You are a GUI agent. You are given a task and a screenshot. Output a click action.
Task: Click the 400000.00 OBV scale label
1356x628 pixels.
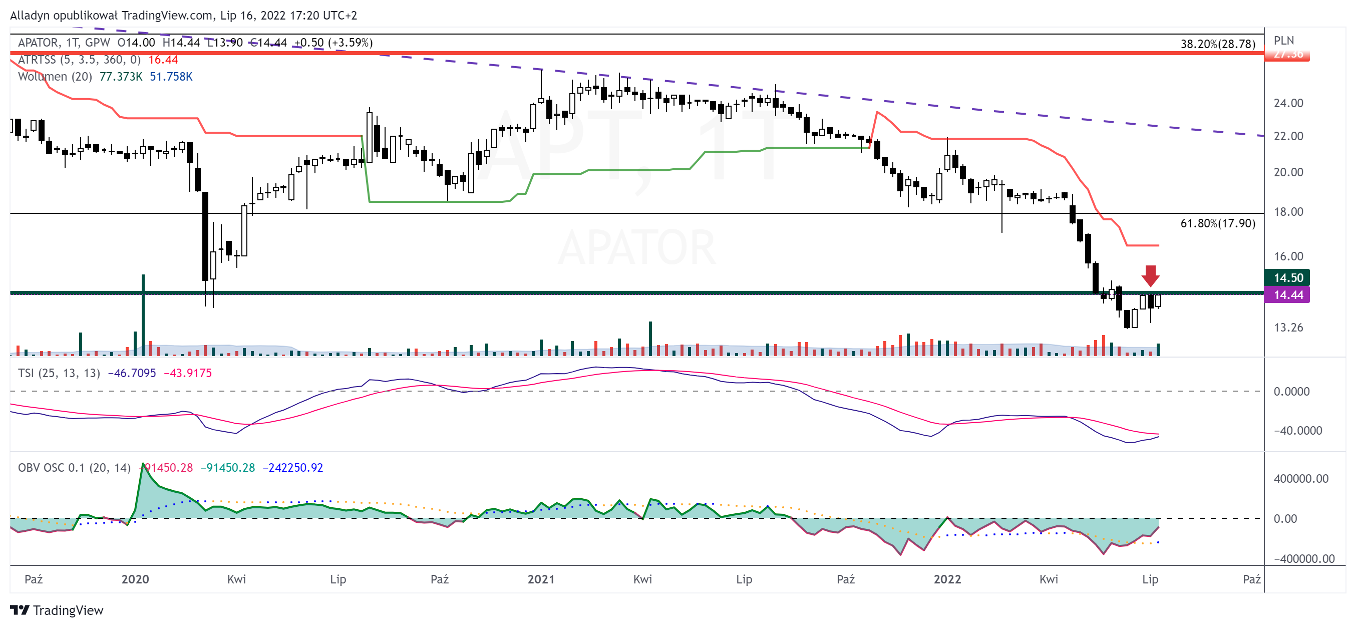(x=1301, y=479)
